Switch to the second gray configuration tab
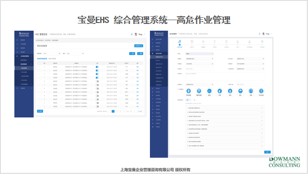Viewport: 308px width, 174px height. point(52,58)
